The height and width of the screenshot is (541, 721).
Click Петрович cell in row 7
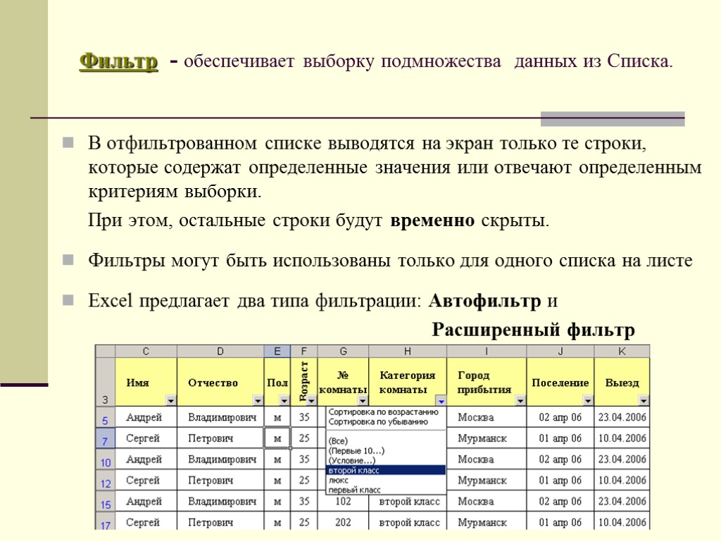220,438
